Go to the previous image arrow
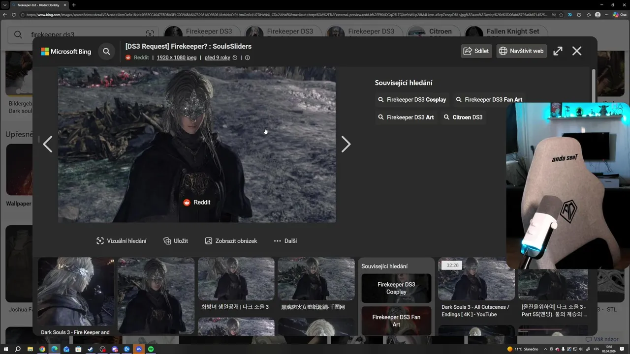This screenshot has height=354, width=630. click(x=47, y=144)
